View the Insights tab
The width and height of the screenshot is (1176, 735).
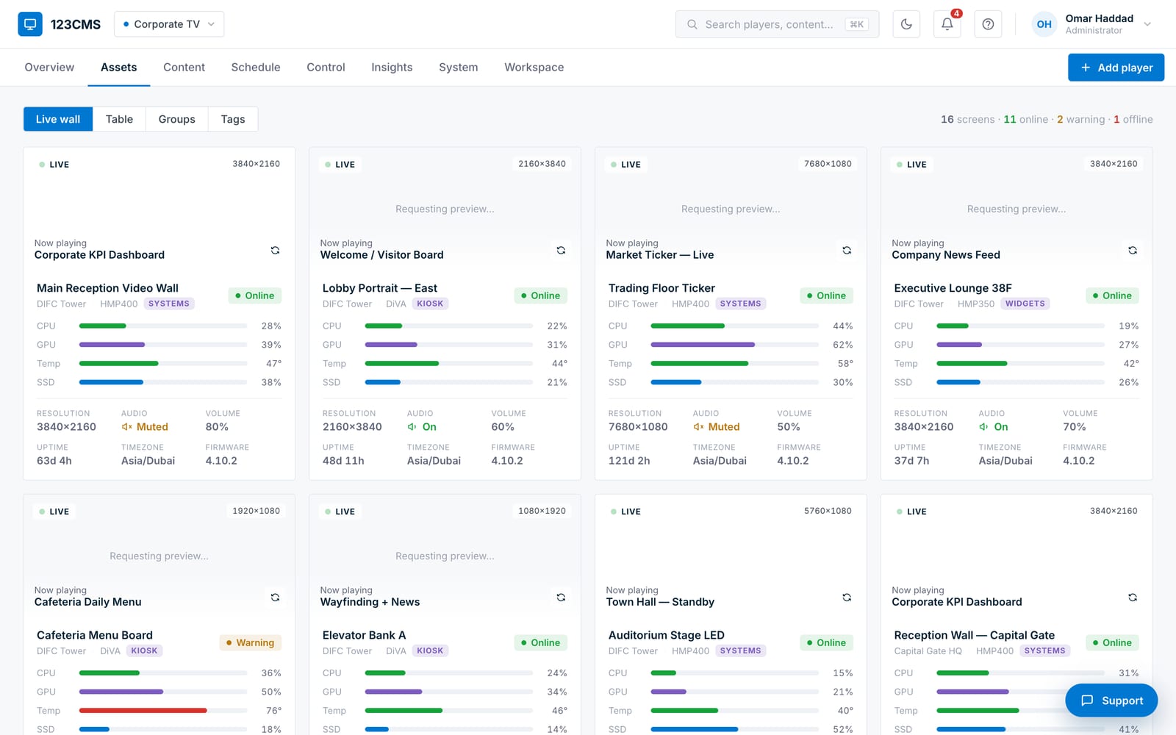[392, 67]
